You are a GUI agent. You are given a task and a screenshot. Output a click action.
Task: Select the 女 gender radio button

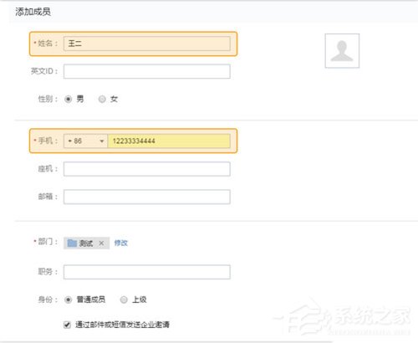102,99
